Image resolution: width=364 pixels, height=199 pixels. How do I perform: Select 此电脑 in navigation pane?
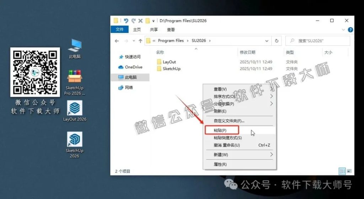(x=130, y=77)
